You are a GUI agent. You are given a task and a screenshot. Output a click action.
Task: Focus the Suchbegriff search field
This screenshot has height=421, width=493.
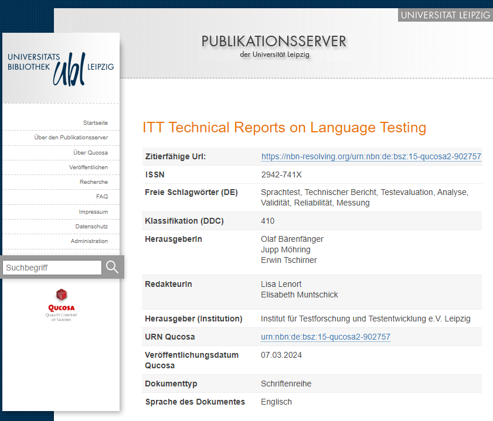52,268
